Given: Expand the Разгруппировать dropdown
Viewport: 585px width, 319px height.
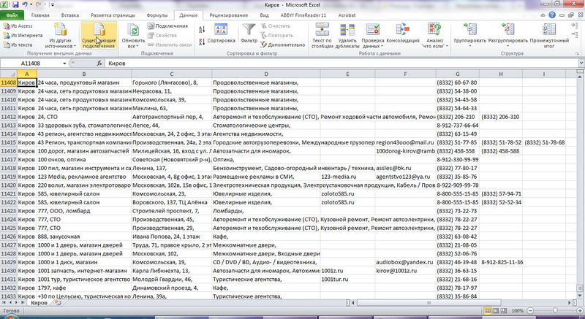Looking at the screenshot, I should 507,46.
